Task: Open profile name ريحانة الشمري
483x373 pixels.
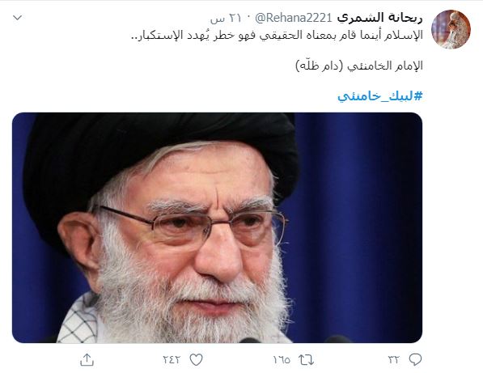Action: (x=379, y=18)
